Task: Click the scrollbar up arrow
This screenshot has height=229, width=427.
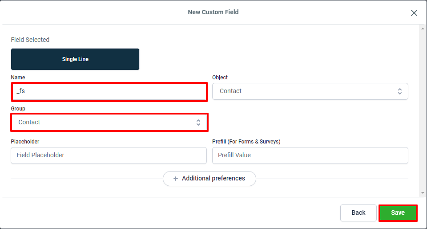Action: click(x=423, y=29)
